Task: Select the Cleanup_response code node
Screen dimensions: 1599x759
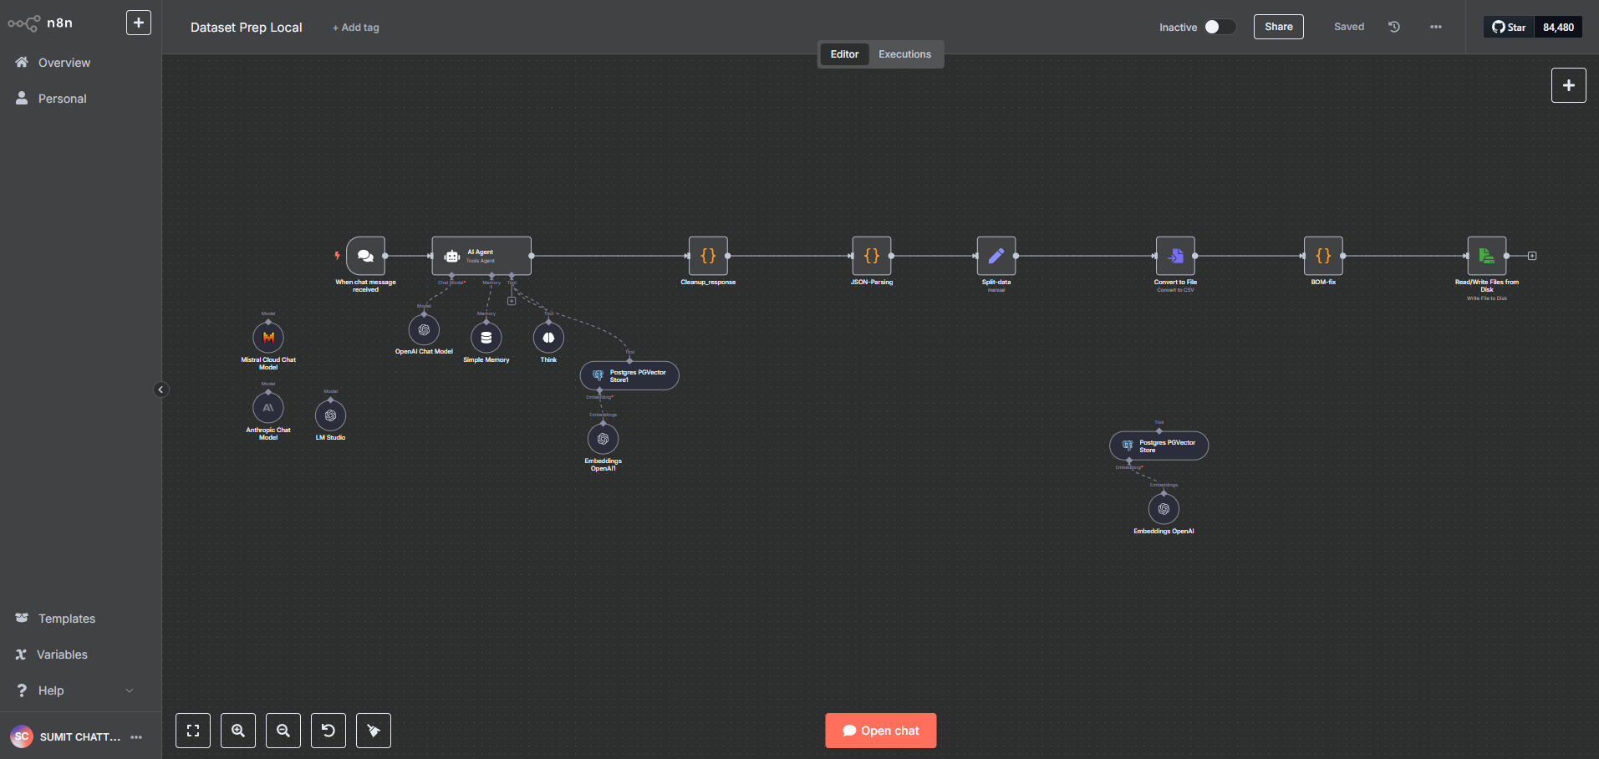Action: click(708, 257)
